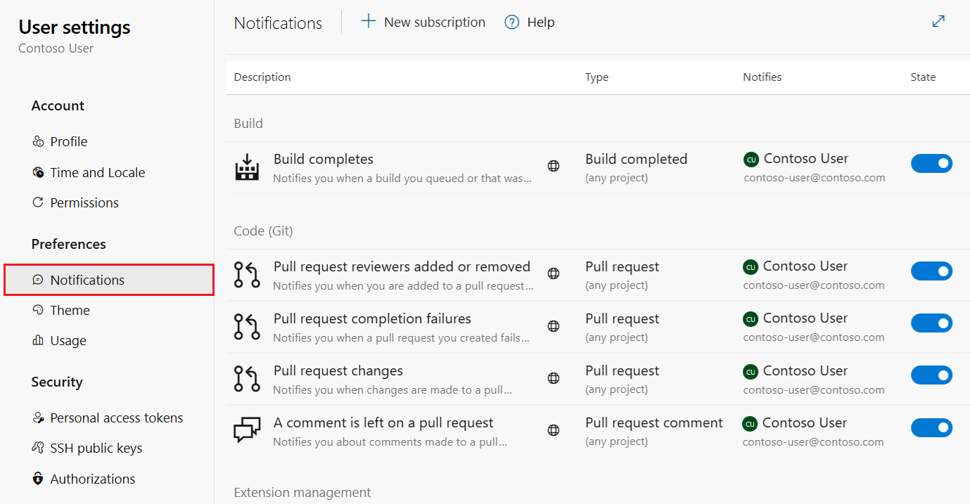
Task: Select the Profile icon in sidebar
Action: click(x=38, y=141)
